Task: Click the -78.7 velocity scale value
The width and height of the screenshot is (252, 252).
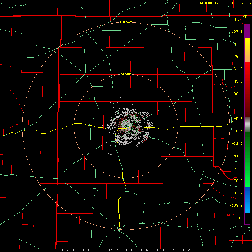Action: pyautogui.click(x=237, y=181)
